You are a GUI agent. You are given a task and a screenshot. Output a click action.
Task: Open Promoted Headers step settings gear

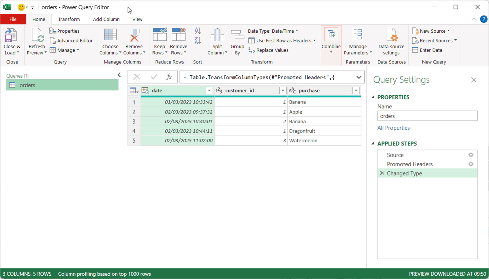click(x=471, y=164)
